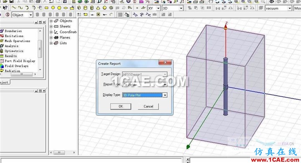Choose the Draw cylinder tool
This screenshot has height=163, width=301.
[85, 8]
